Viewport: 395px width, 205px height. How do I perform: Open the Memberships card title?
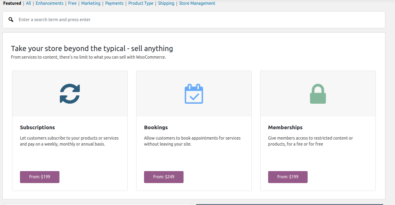point(285,128)
